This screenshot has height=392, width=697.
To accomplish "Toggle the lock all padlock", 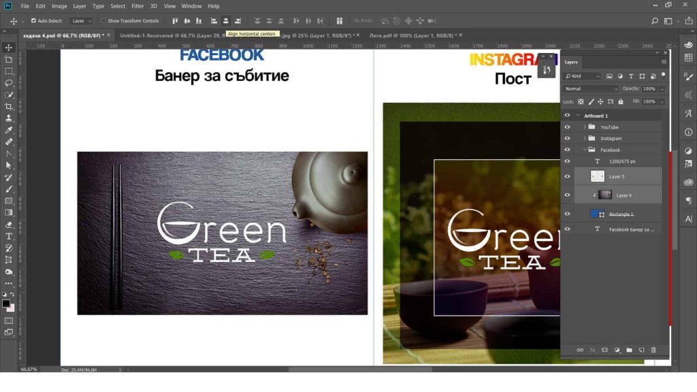I will (621, 102).
